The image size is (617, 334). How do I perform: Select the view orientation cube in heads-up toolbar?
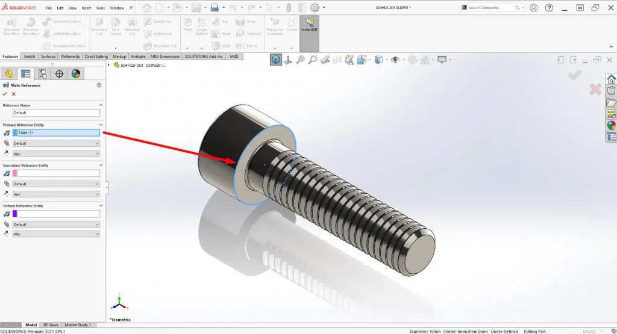coord(276,60)
